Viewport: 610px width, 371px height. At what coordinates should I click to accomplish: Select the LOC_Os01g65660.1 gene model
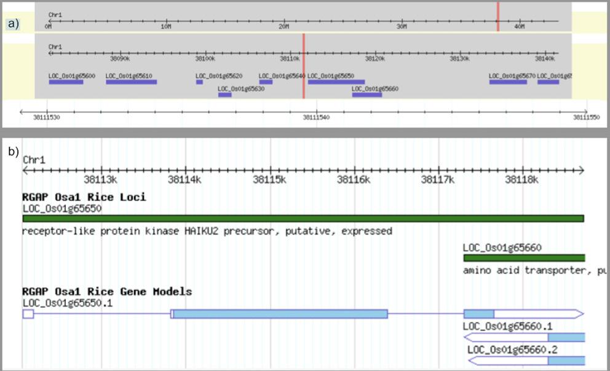(x=525, y=337)
